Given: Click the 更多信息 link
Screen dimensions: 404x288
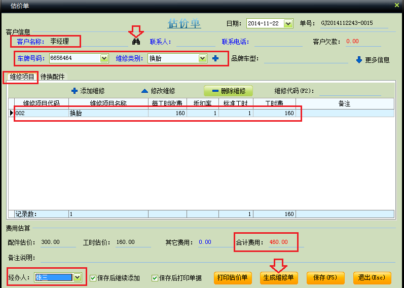Looking at the screenshot, I should pos(377,60).
